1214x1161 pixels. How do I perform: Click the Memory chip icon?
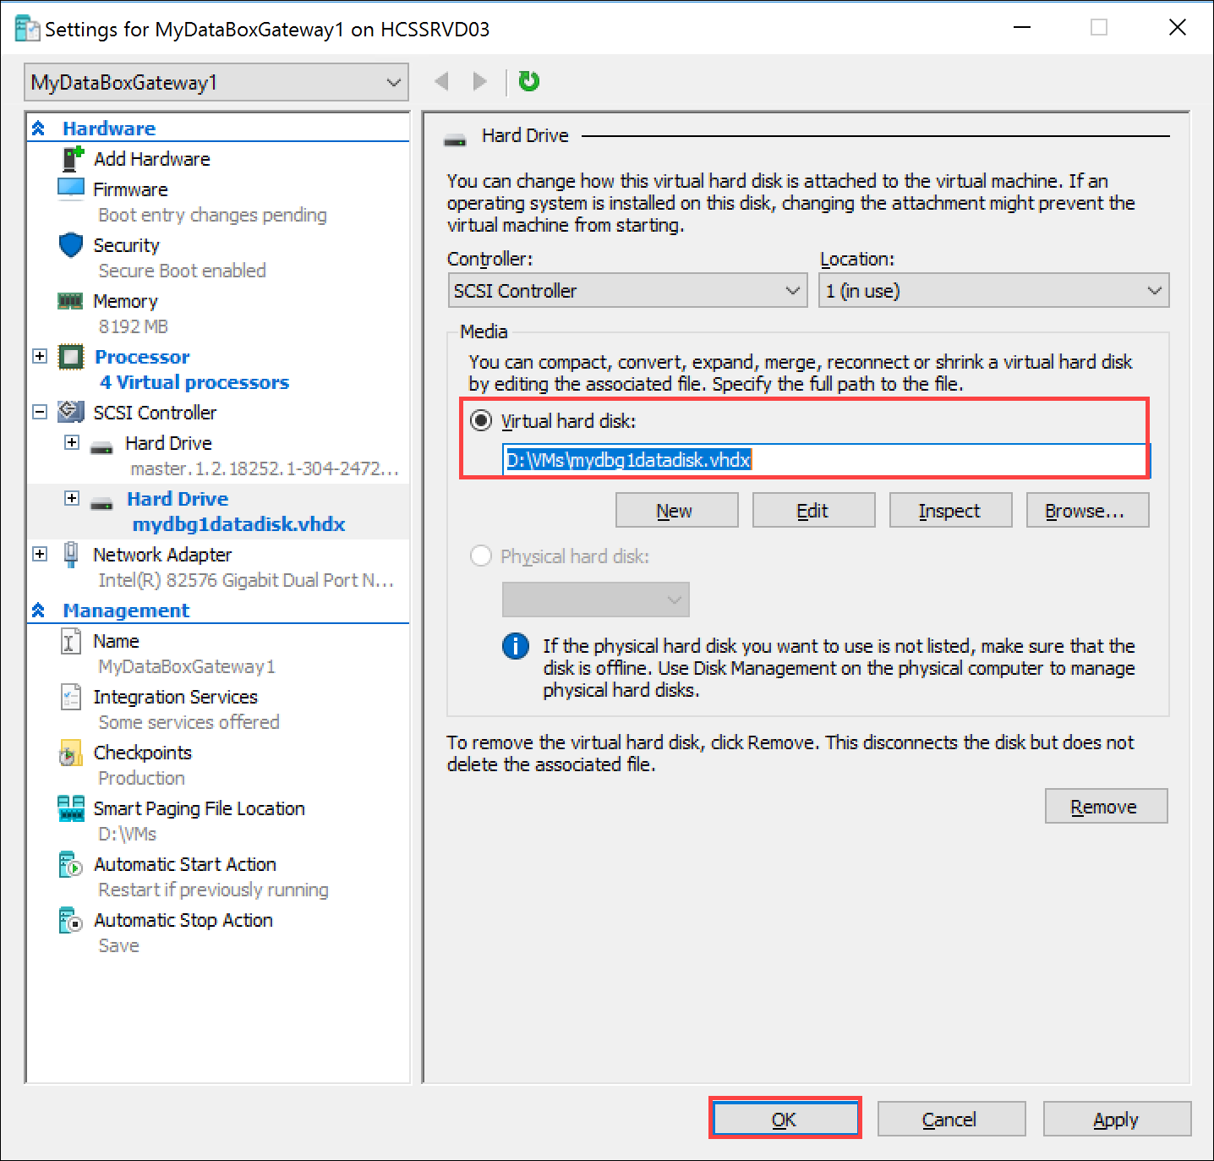pos(70,301)
